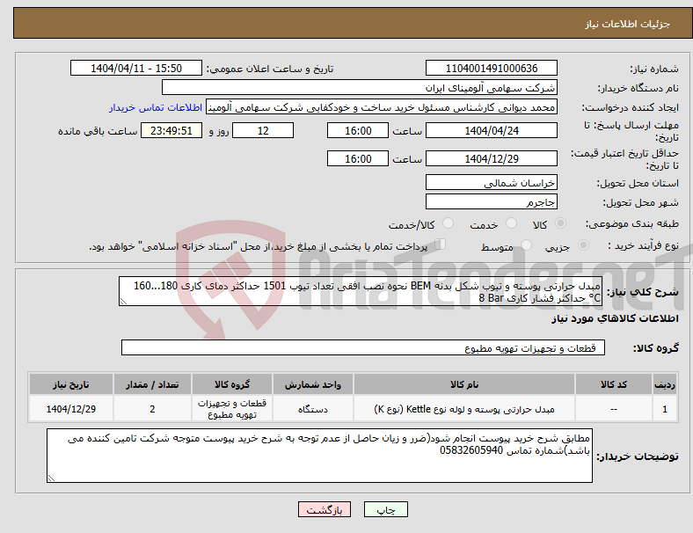Click the گروه کالا column header in table
The height and width of the screenshot is (533, 693).
[232, 384]
